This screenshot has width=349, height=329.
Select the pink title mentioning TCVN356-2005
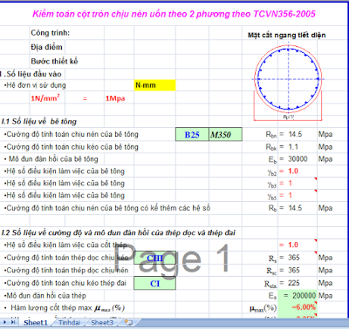pos(174,14)
